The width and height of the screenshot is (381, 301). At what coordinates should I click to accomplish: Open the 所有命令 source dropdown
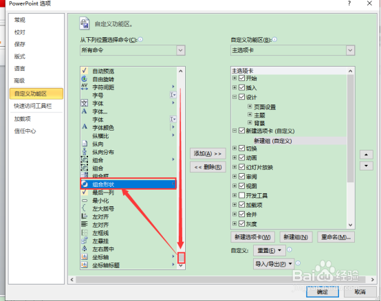[x=181, y=50]
